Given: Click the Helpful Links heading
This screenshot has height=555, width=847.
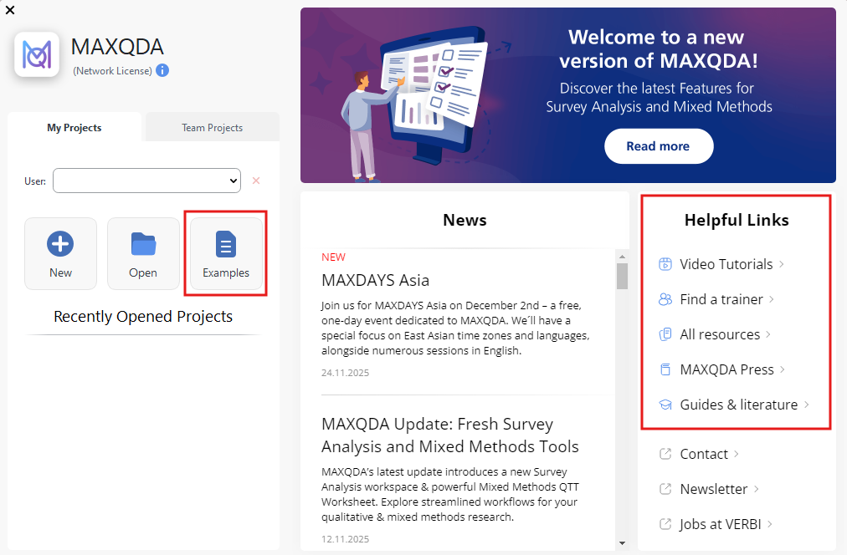Looking at the screenshot, I should pos(737,220).
